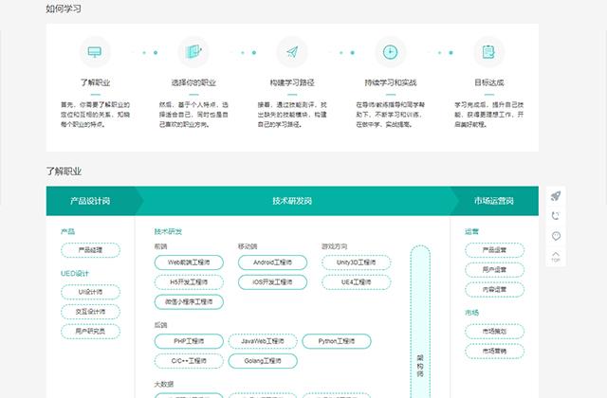Click the 游戏方向 subcategory label
Screen dimensions: 607x398
tap(335, 246)
